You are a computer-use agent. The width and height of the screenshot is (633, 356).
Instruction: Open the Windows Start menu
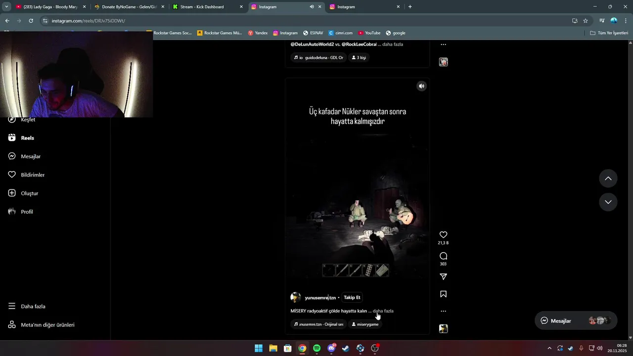point(259,348)
